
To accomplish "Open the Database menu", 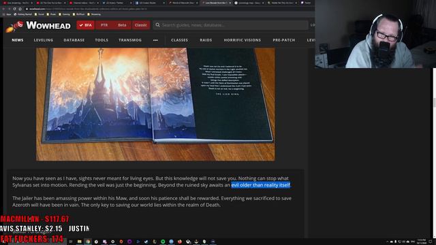I will [74, 40].
